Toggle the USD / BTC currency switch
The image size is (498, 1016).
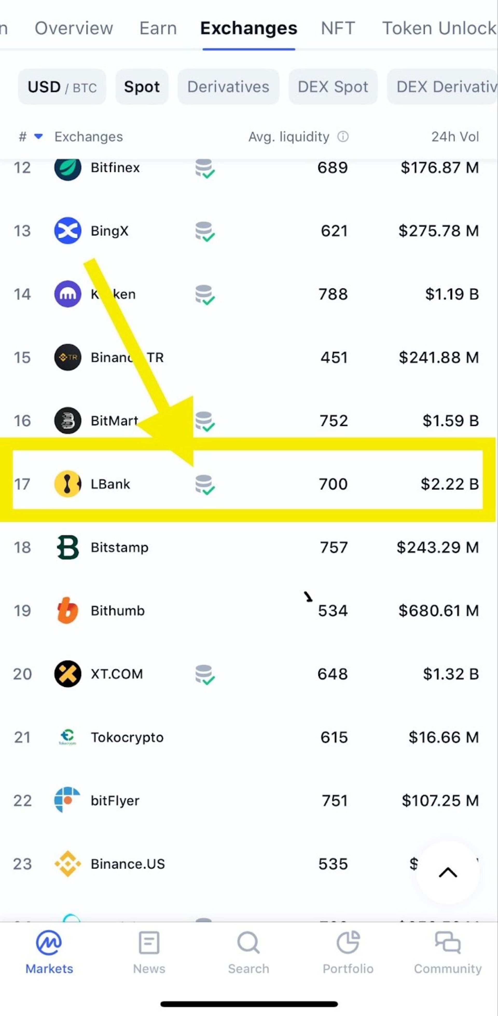tap(62, 87)
